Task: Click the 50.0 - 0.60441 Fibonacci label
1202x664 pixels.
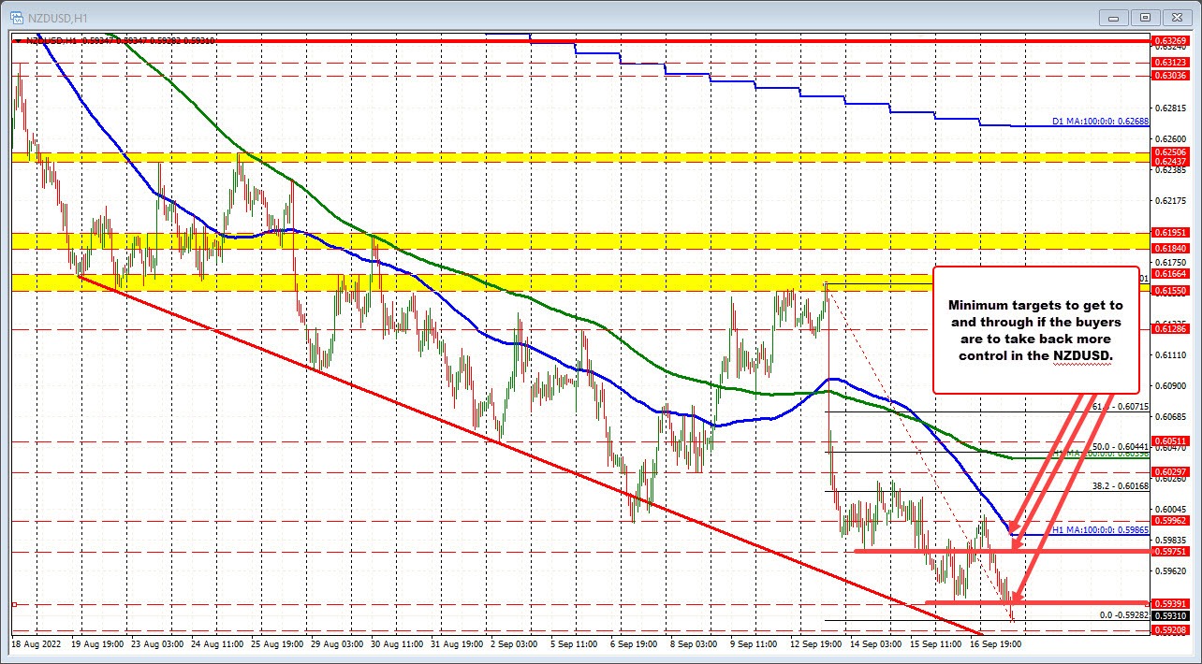Action: [1120, 446]
